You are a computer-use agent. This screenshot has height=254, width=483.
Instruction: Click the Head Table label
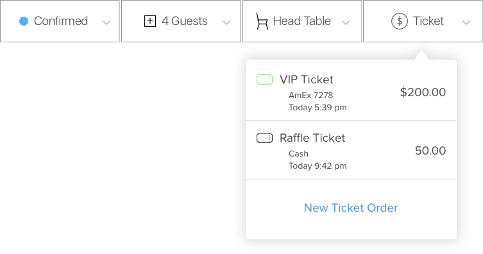302,21
